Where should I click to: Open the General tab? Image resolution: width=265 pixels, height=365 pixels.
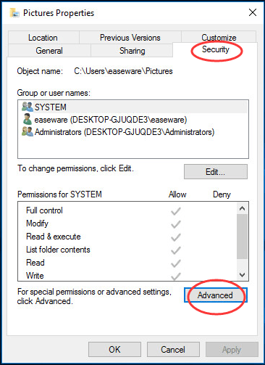tap(49, 51)
